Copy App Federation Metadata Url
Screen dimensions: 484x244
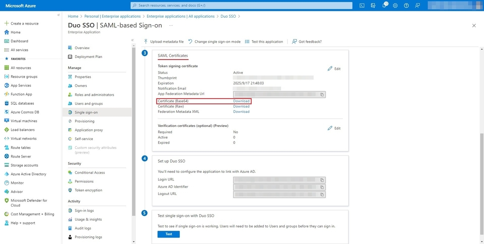pos(322,95)
